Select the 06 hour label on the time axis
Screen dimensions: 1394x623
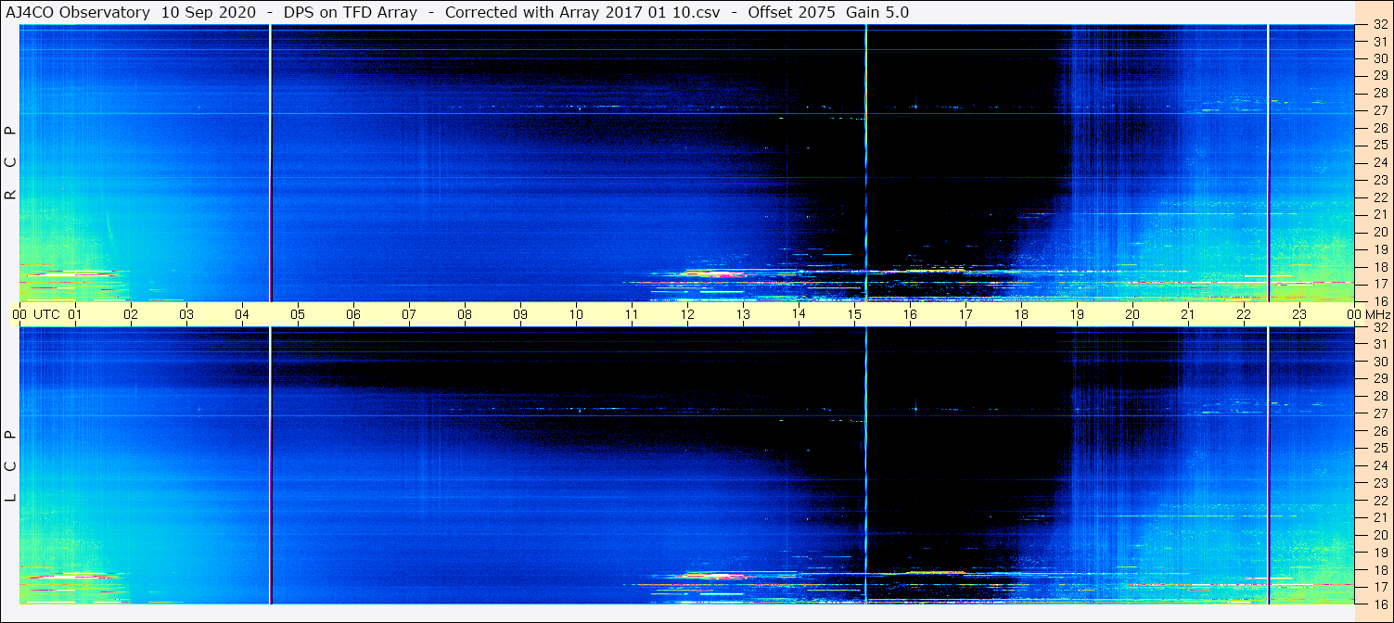(353, 314)
